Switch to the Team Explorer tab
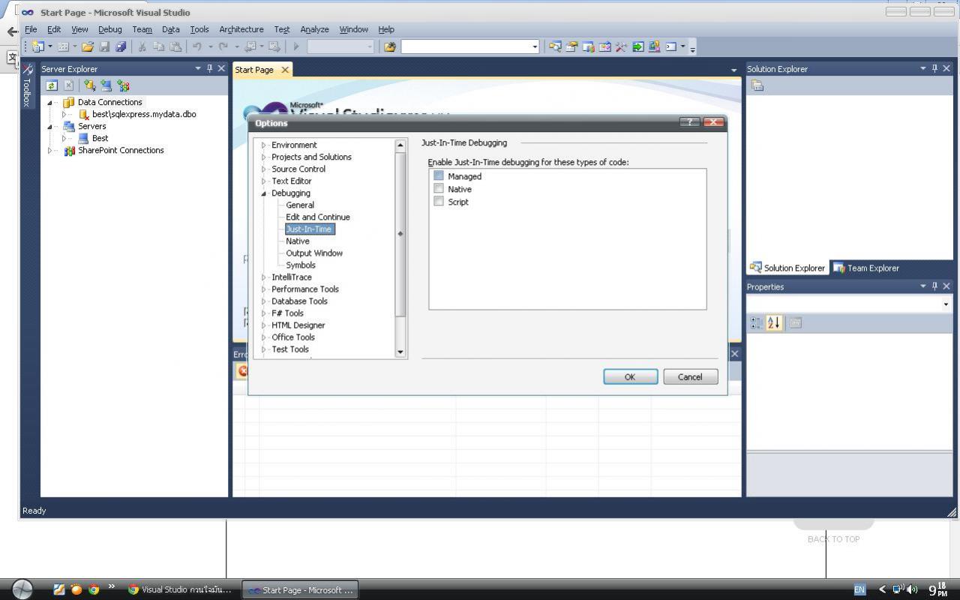Image resolution: width=960 pixels, height=600 pixels. 866,268
